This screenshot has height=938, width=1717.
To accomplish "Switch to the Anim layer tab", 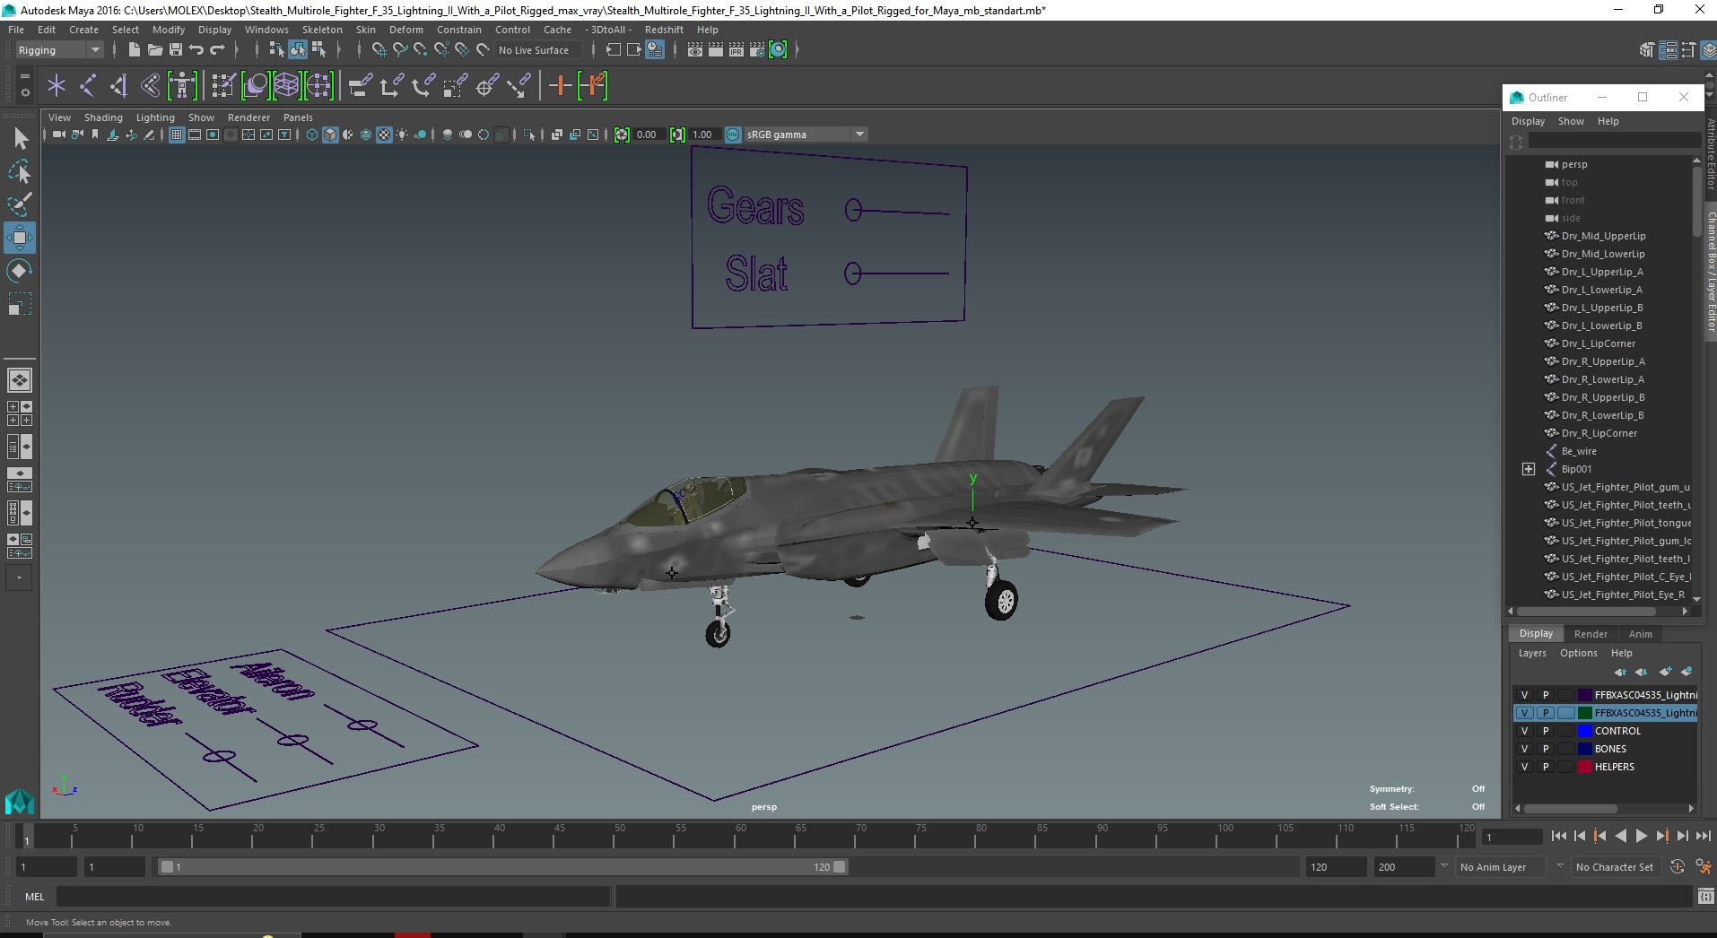I will tap(1640, 634).
